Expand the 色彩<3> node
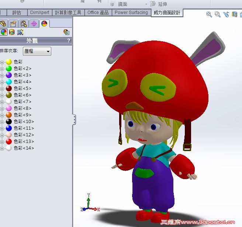 coord(2,76)
